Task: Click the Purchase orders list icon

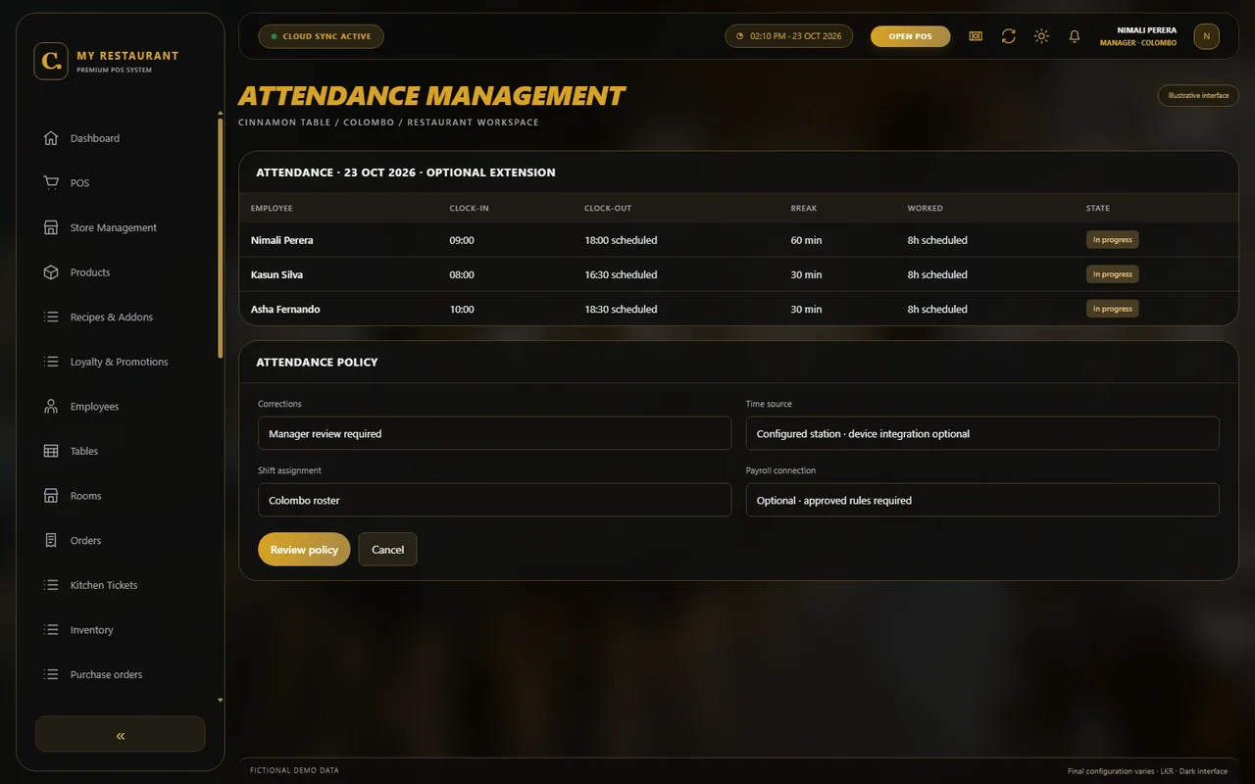Action: (x=51, y=674)
